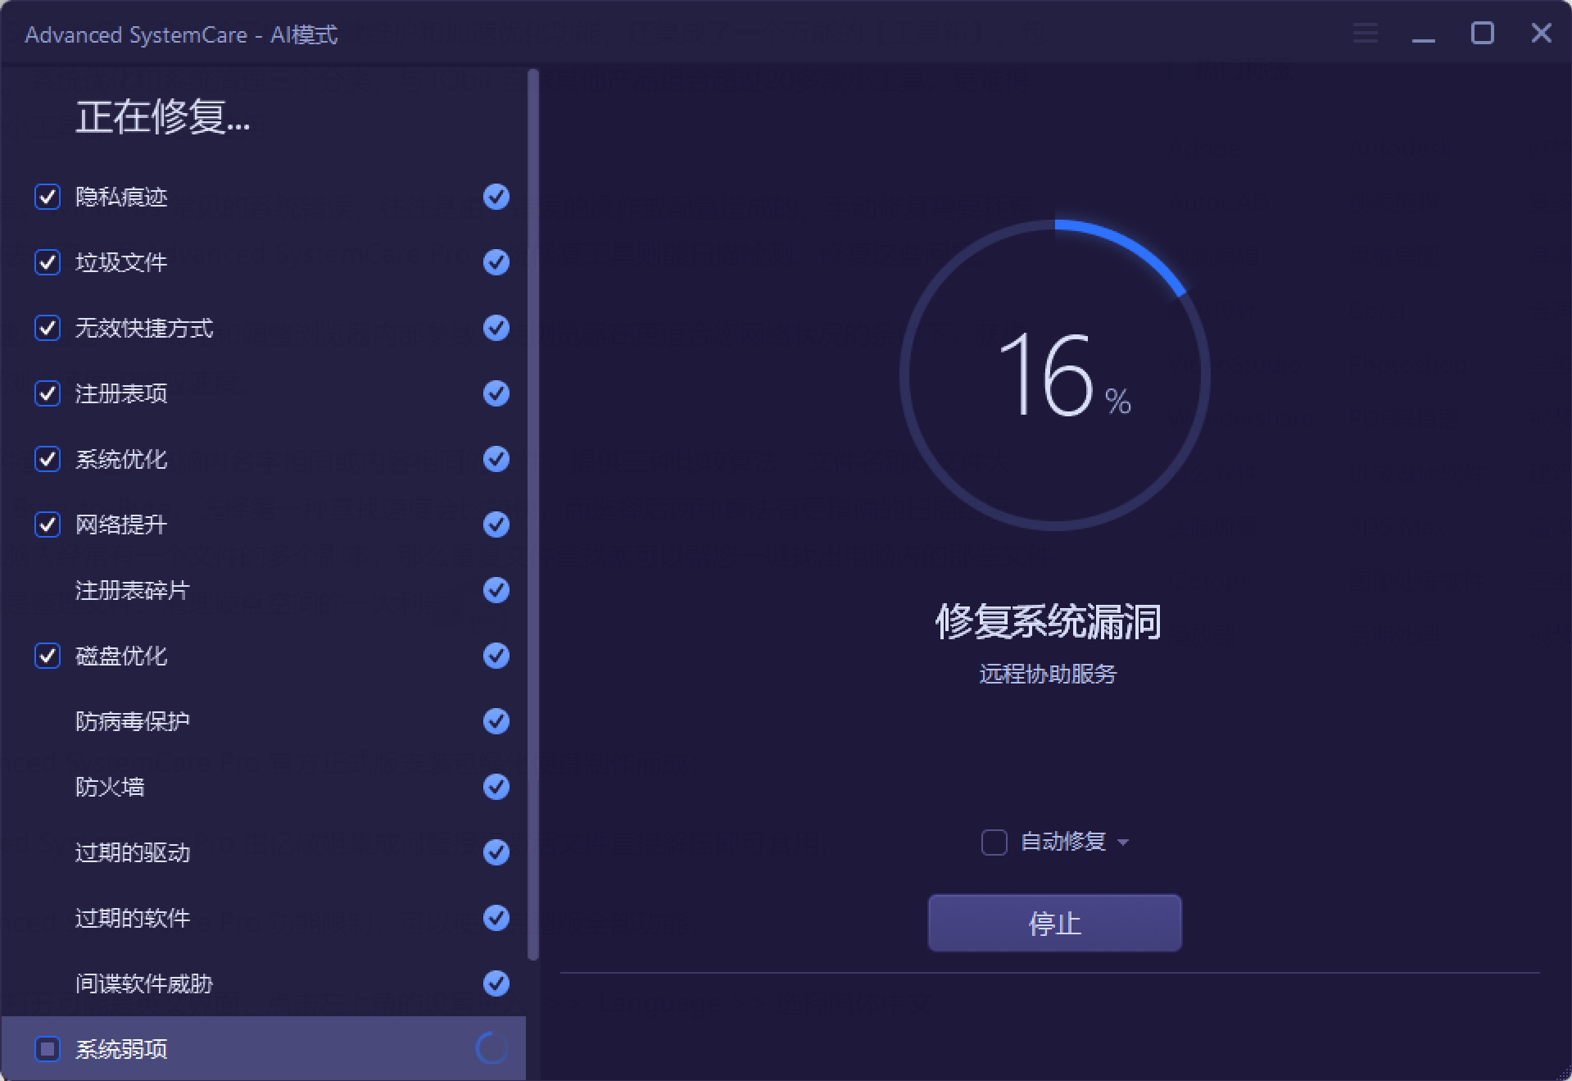
Task: Click the 停止 button
Action: point(1054,923)
